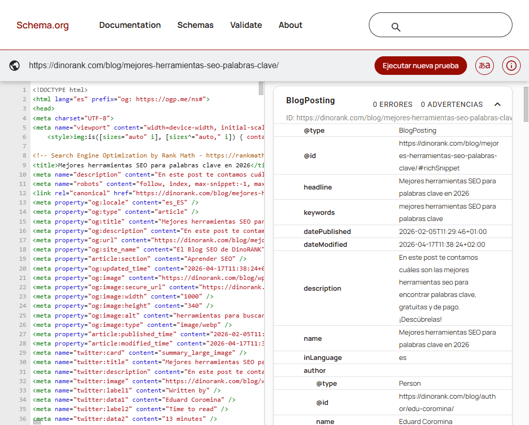Click line number 20 in the gutter
The image size is (529, 425).
(x=23, y=269)
